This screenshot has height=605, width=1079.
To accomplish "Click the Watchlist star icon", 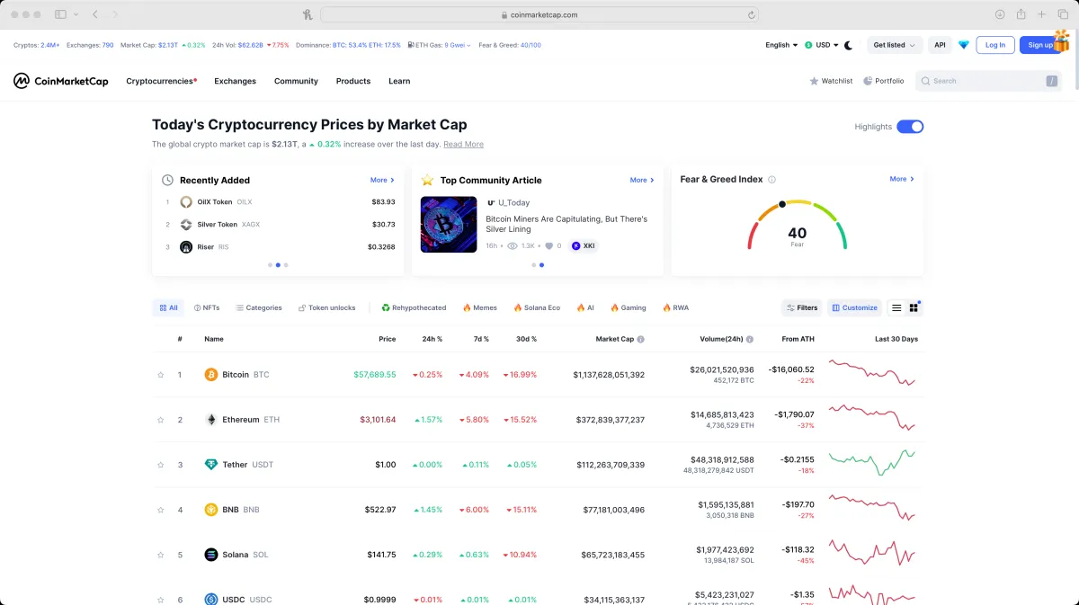I will [814, 81].
